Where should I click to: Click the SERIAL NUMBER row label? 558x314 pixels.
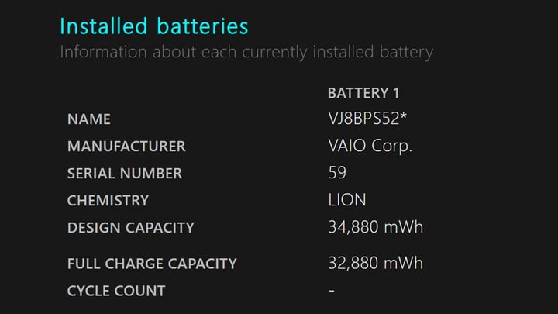(x=125, y=174)
